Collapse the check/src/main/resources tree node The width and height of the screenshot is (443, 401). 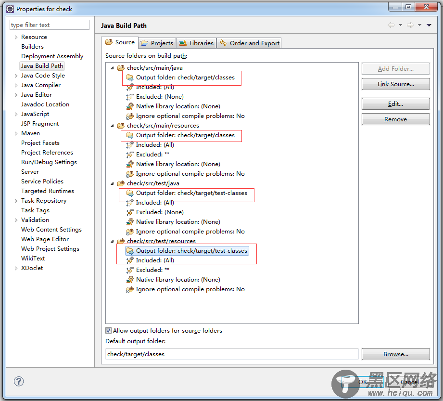[x=112, y=126]
